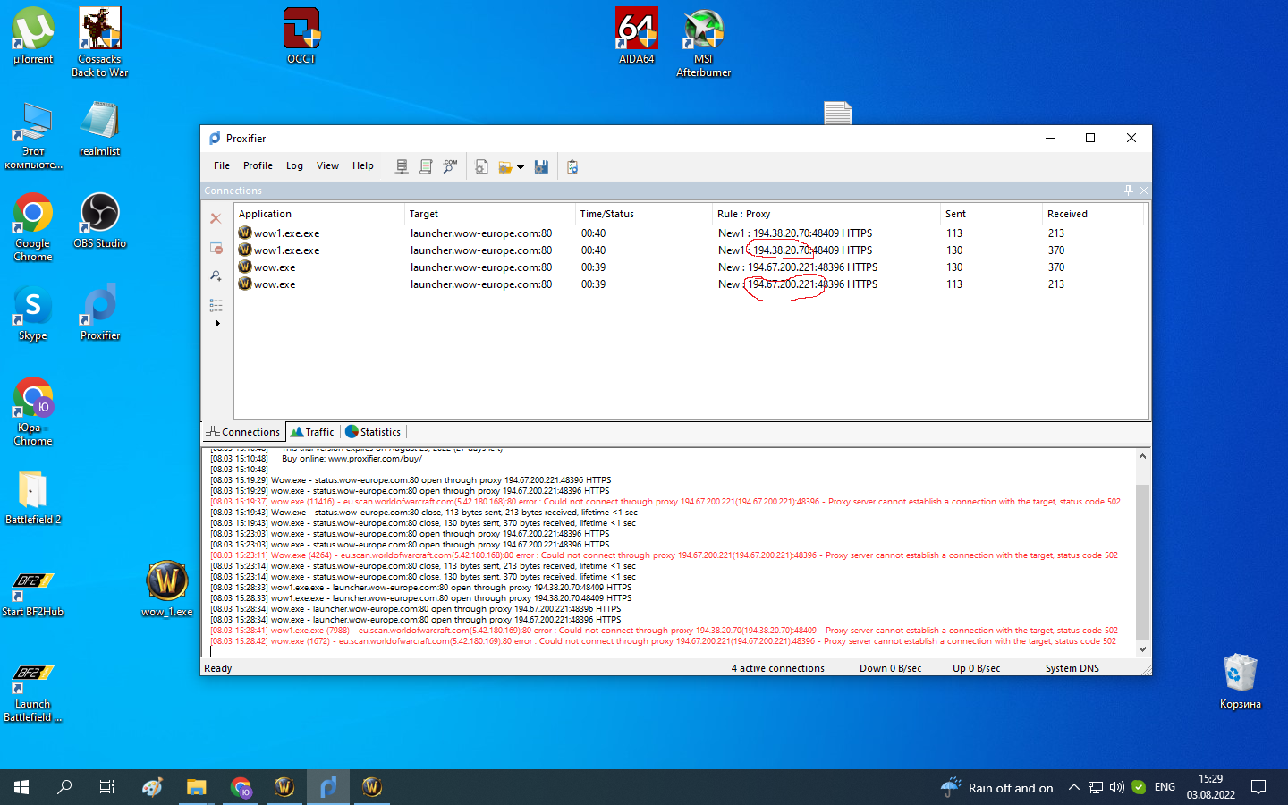Image resolution: width=1288 pixels, height=805 pixels.
Task: Open Proxification Rules toolbar icon
Action: pos(426,166)
